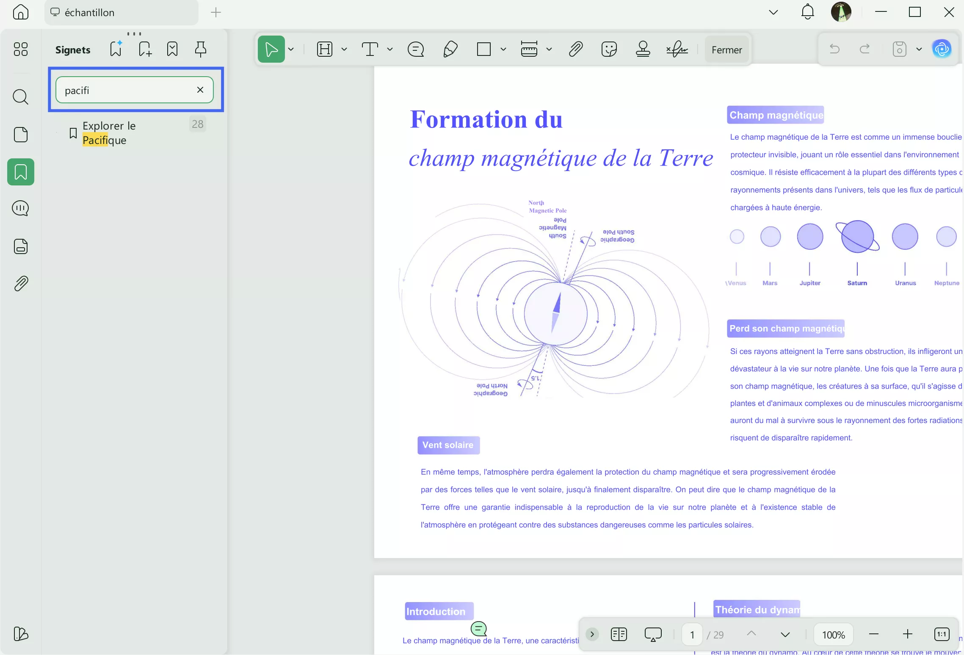Screen dimensions: 964x655
Task: Use the stamp tool
Action: coord(642,49)
